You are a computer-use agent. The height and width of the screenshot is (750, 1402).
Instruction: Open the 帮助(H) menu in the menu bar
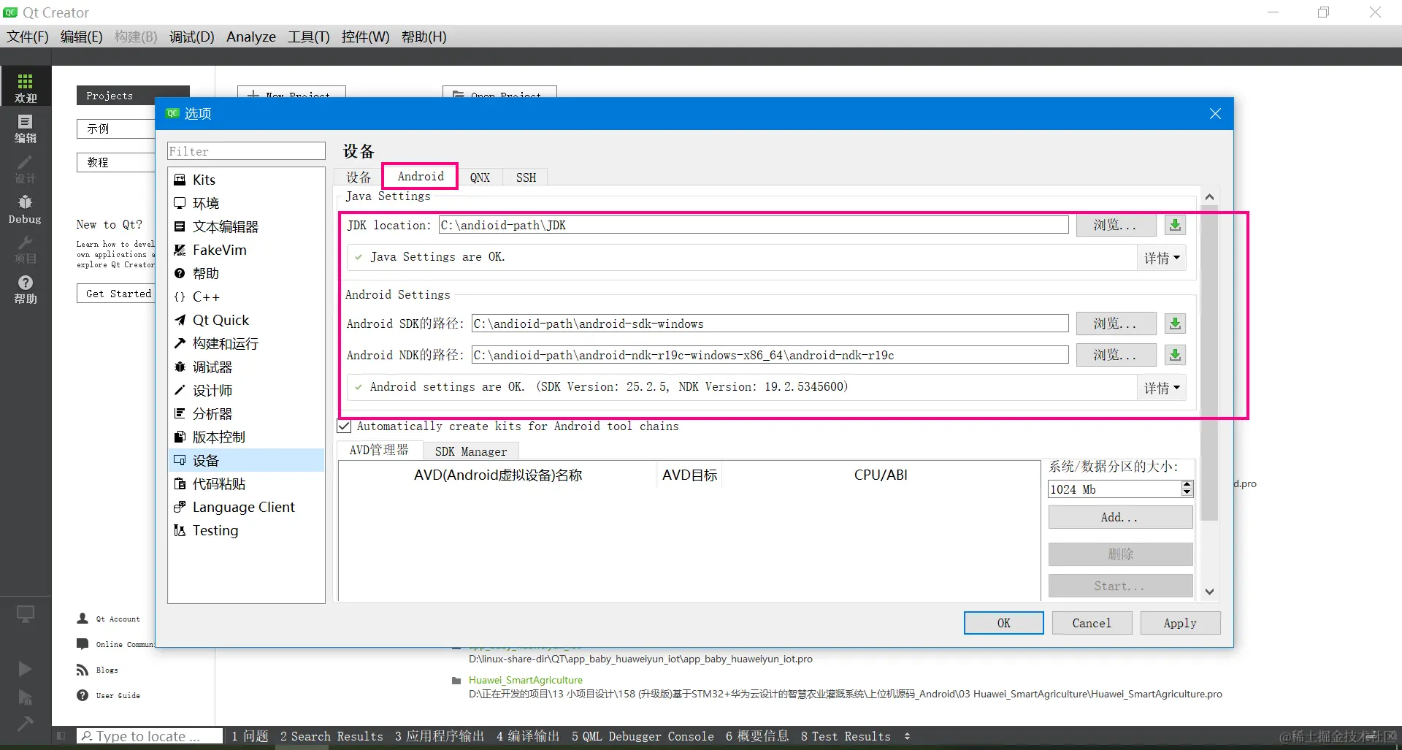[x=424, y=37]
